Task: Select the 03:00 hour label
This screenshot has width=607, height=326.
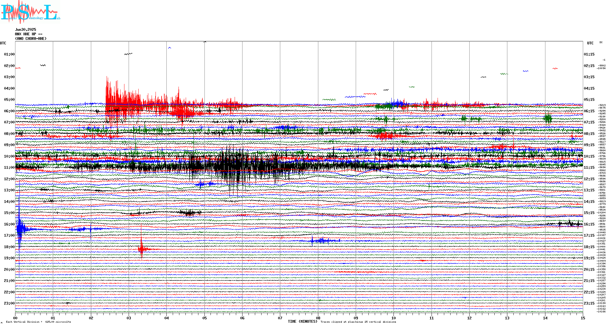Action: 9,77
